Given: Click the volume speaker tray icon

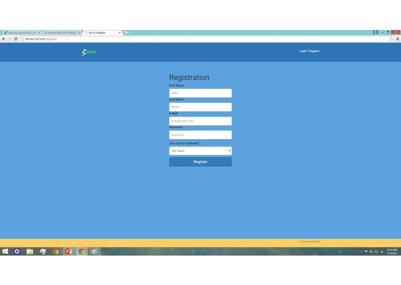Looking at the screenshot, I should click(371, 252).
